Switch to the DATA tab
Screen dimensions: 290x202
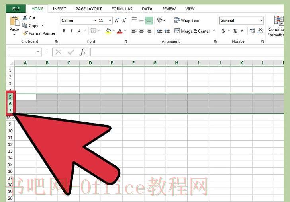(x=147, y=9)
